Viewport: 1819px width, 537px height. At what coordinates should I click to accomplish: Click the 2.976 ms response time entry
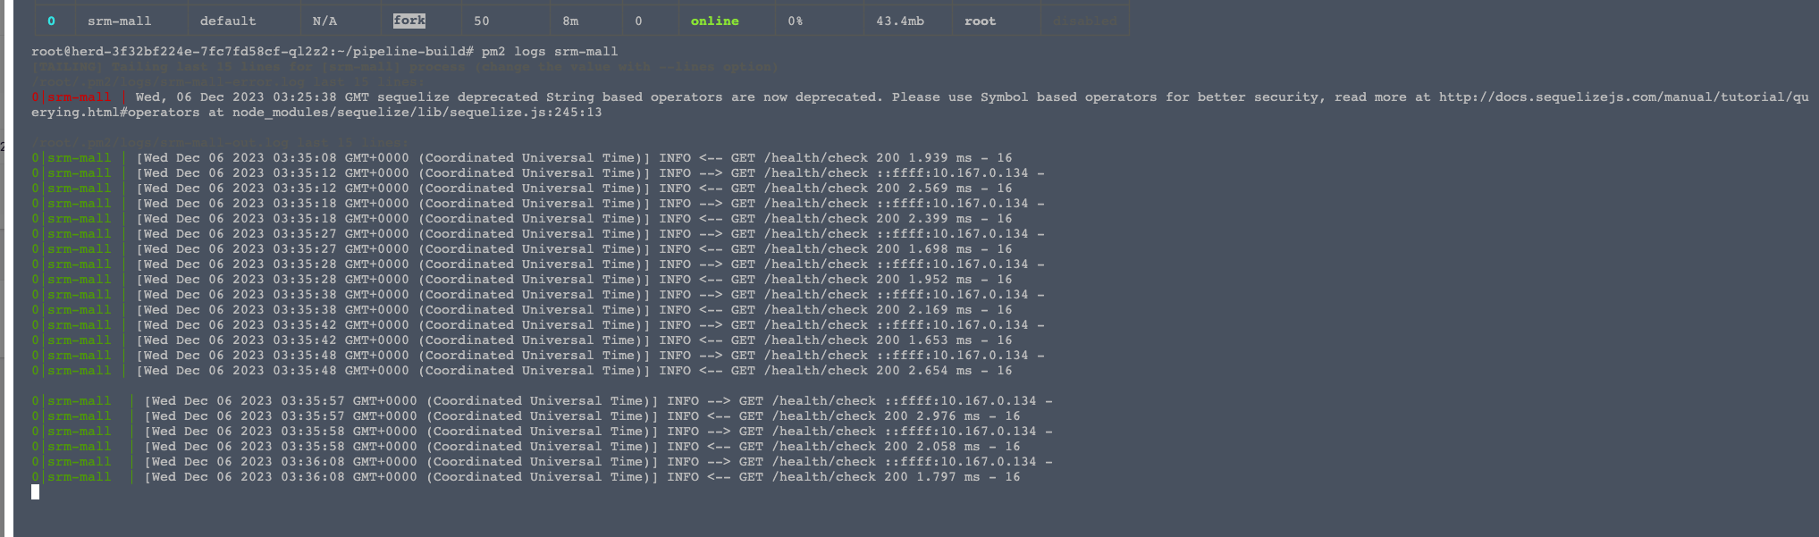[x=947, y=416]
